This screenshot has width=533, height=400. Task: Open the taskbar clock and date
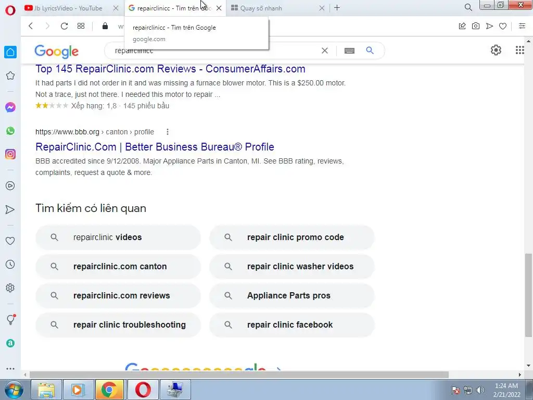click(506, 390)
